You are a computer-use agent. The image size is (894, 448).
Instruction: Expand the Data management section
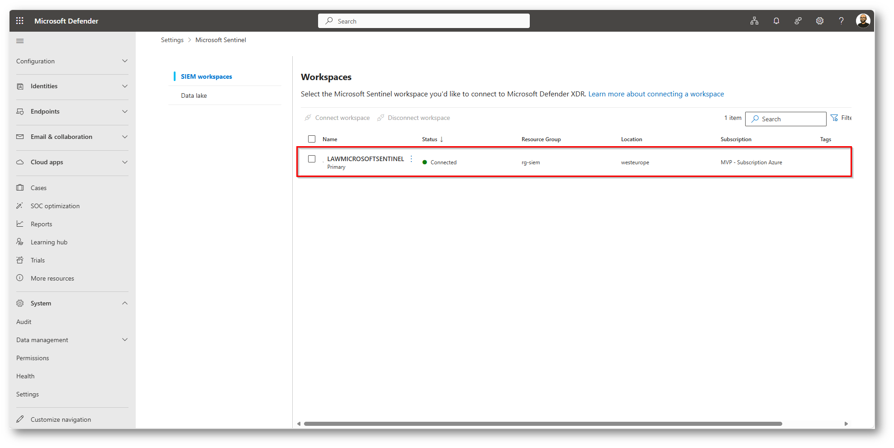tap(125, 340)
